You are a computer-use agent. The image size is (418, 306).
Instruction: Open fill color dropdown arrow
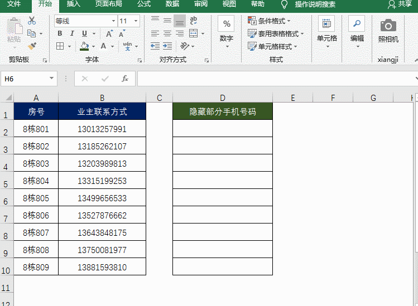coord(93,46)
